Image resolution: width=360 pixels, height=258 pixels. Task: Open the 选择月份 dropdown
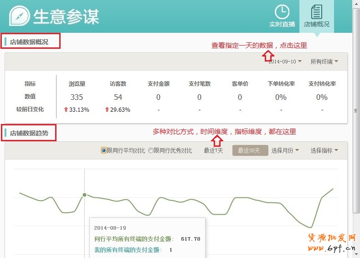tap(285, 150)
